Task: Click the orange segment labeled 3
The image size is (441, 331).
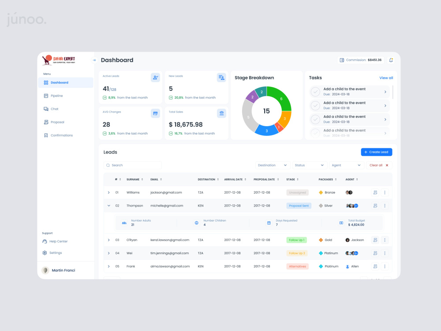Action: point(284,119)
